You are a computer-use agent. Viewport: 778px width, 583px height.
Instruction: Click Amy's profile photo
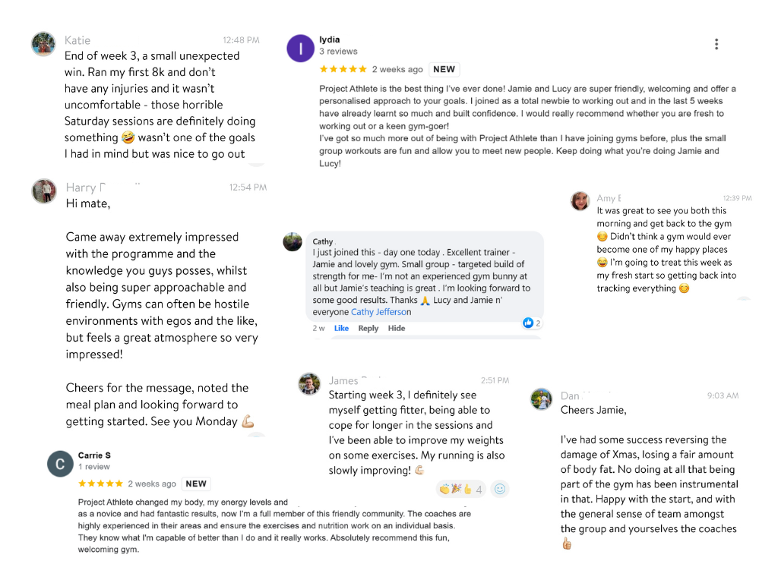tap(580, 201)
